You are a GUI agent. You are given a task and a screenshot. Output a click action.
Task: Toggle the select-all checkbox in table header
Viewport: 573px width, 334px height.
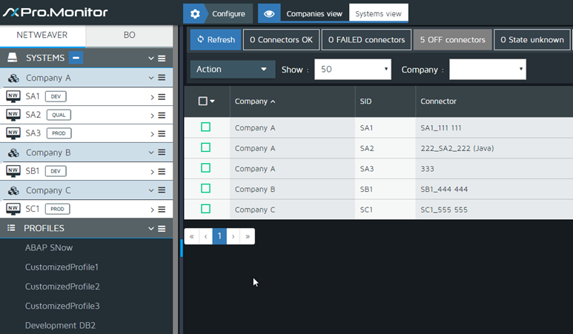coord(203,101)
